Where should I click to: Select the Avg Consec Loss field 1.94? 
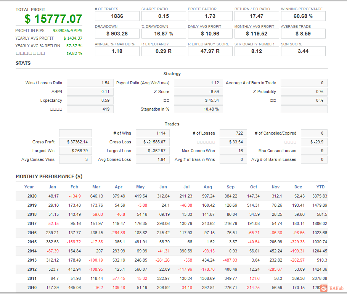(153, 159)
